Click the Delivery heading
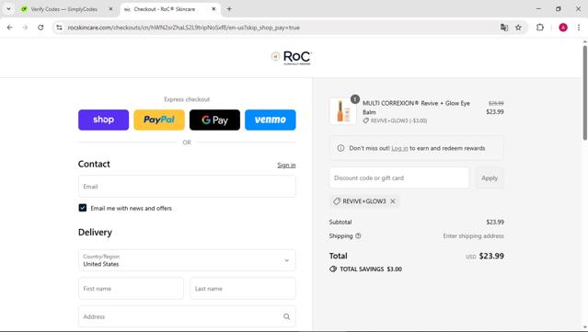This screenshot has height=332, width=588. [x=95, y=233]
